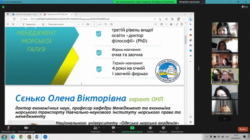
Task: Open Реакции reactions menu
Action: [x=163, y=129]
